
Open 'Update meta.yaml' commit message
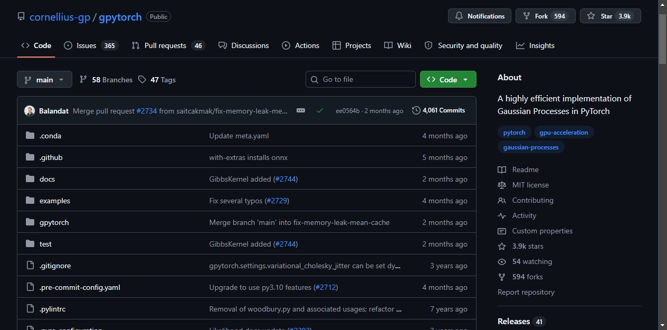pos(239,136)
